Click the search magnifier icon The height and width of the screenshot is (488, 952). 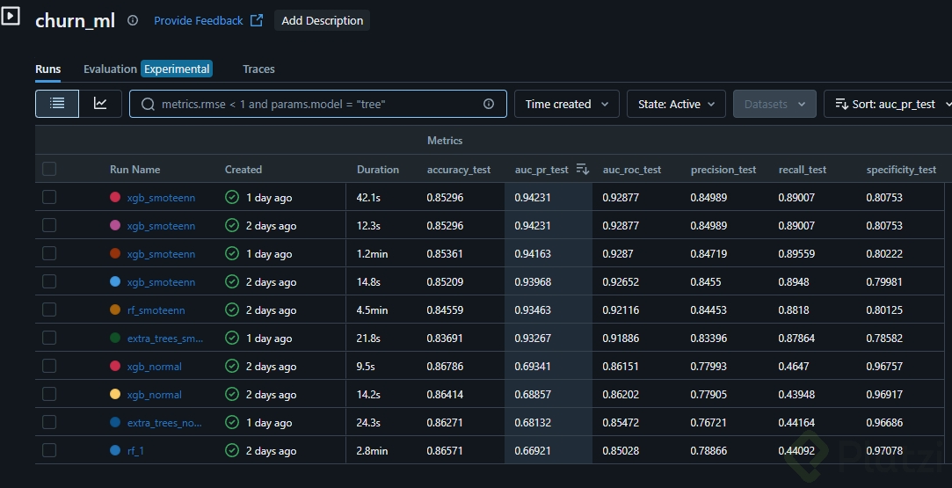(x=148, y=104)
